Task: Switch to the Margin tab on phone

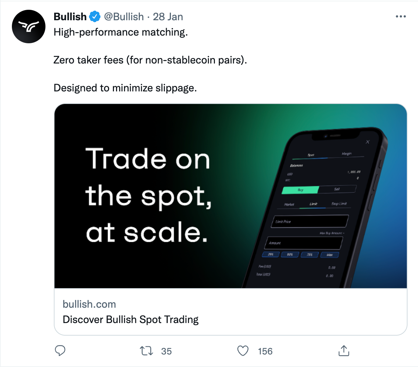Action: click(x=347, y=153)
